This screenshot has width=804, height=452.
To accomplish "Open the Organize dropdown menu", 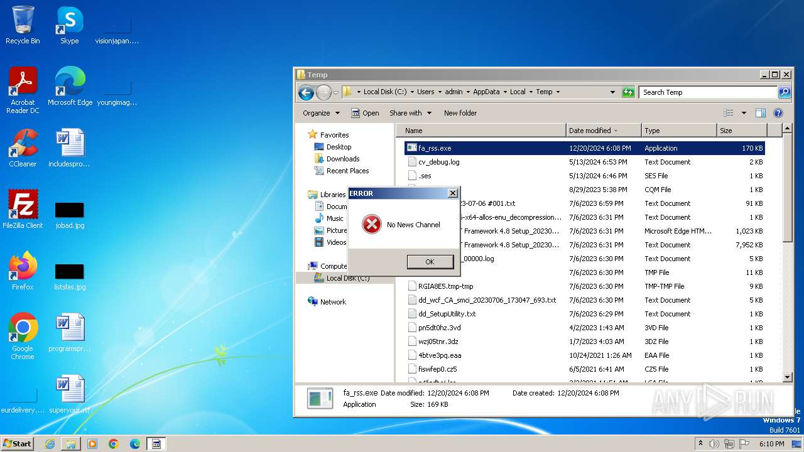I will click(x=321, y=113).
